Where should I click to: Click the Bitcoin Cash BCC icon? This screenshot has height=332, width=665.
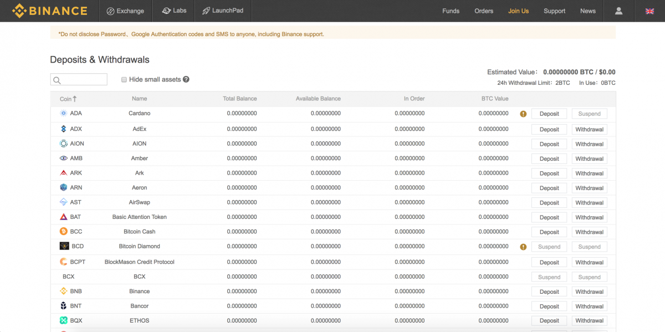coord(63,232)
